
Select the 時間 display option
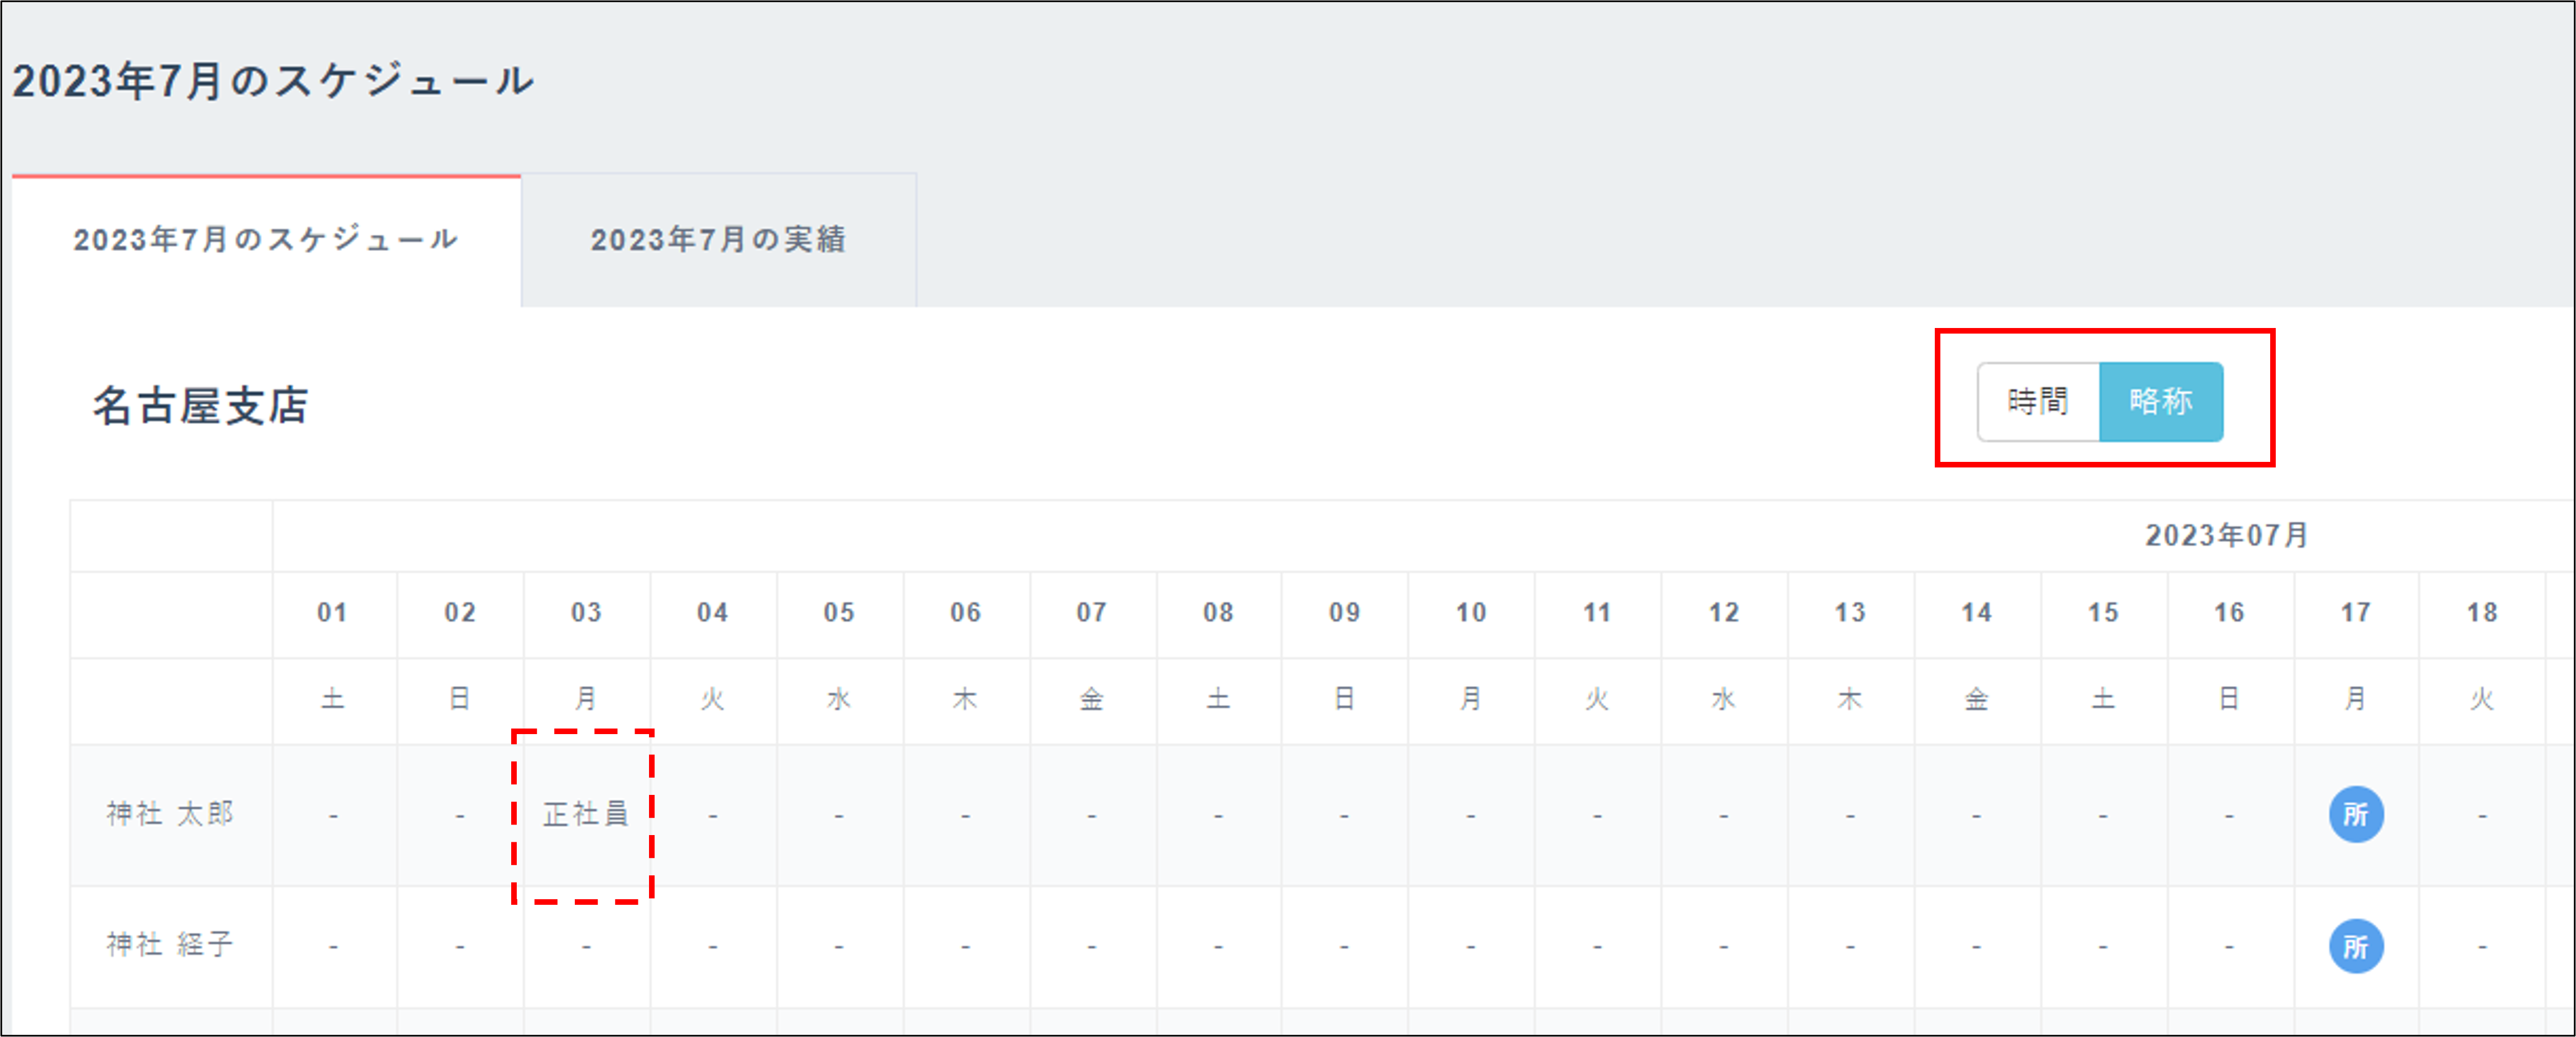click(2037, 402)
